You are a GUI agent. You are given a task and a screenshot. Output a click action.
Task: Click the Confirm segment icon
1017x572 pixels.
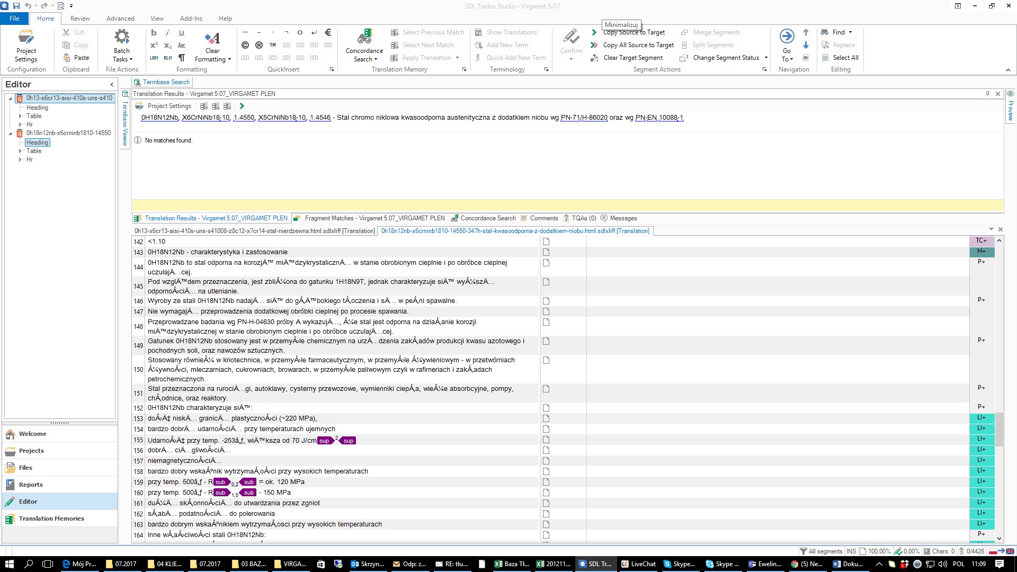pyautogui.click(x=572, y=37)
